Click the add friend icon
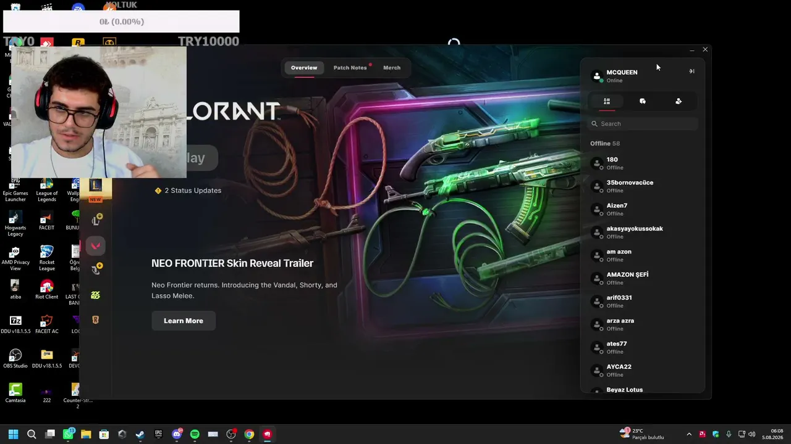791x444 pixels. [679, 101]
